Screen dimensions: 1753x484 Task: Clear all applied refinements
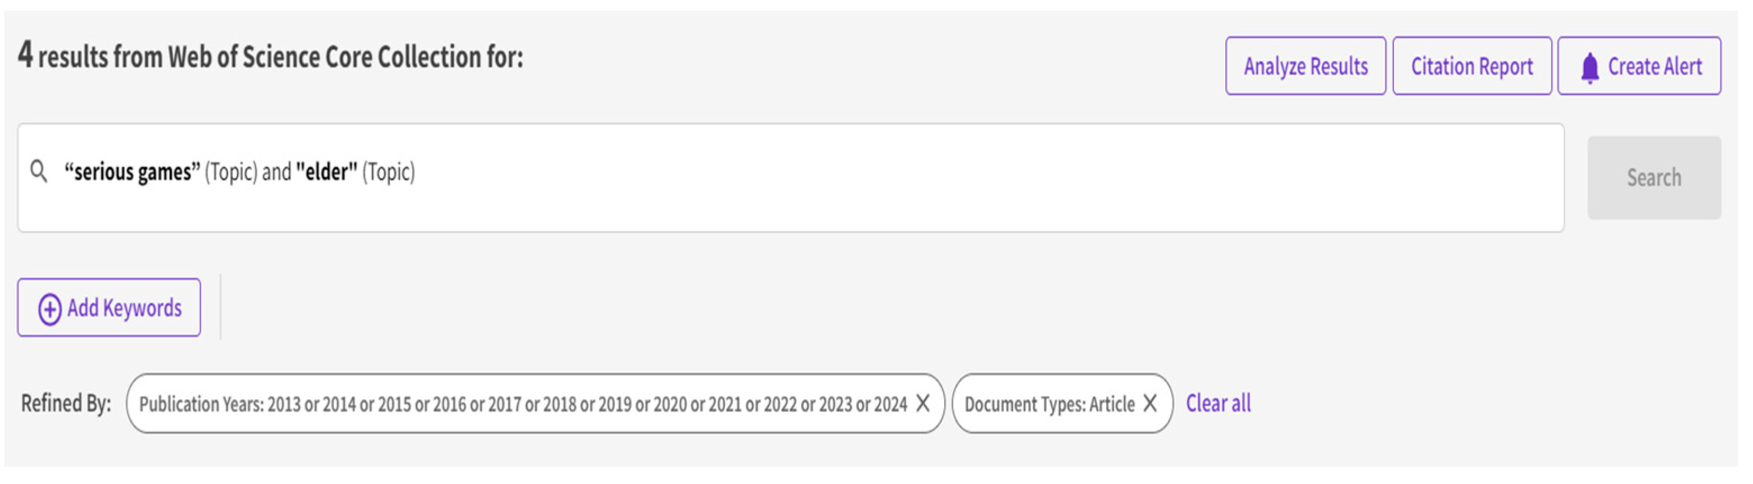coord(1218,404)
